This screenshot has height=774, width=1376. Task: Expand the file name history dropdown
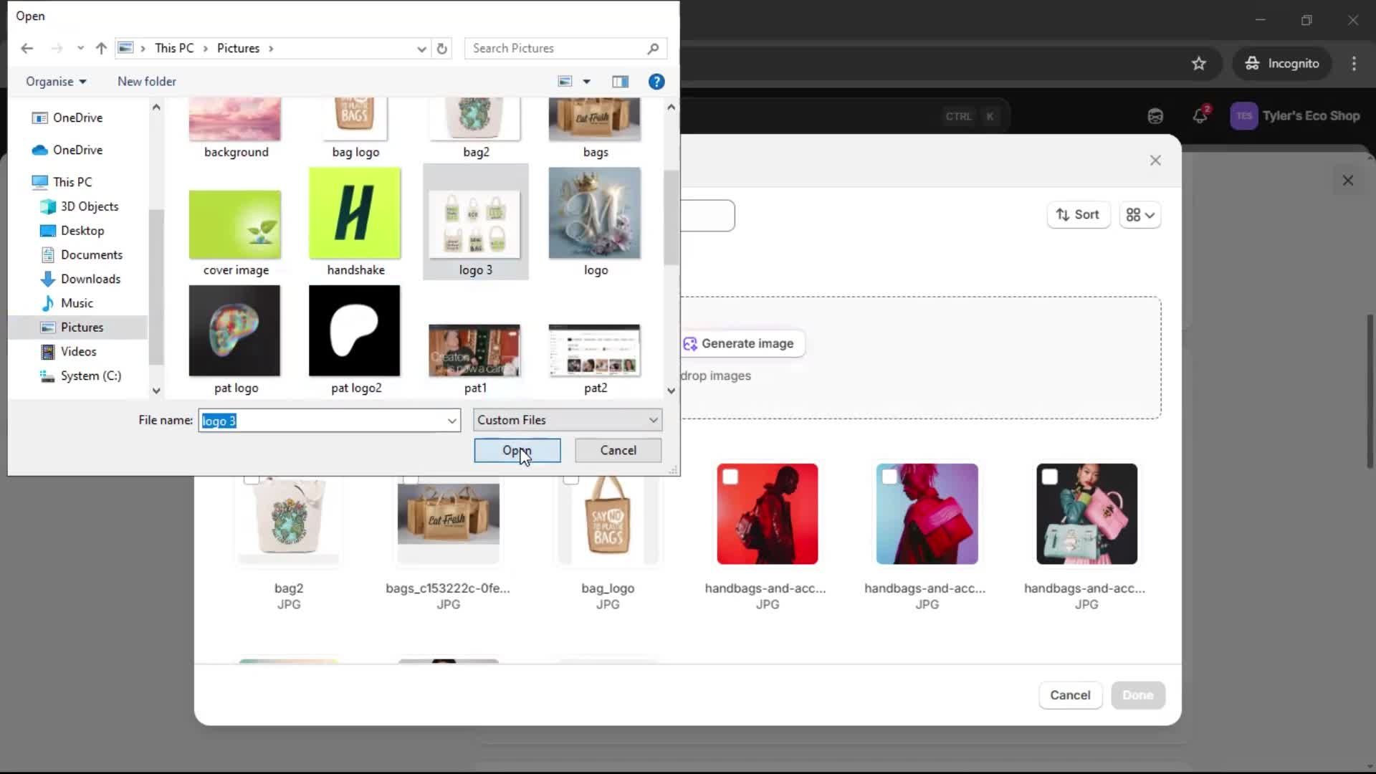pyautogui.click(x=451, y=421)
